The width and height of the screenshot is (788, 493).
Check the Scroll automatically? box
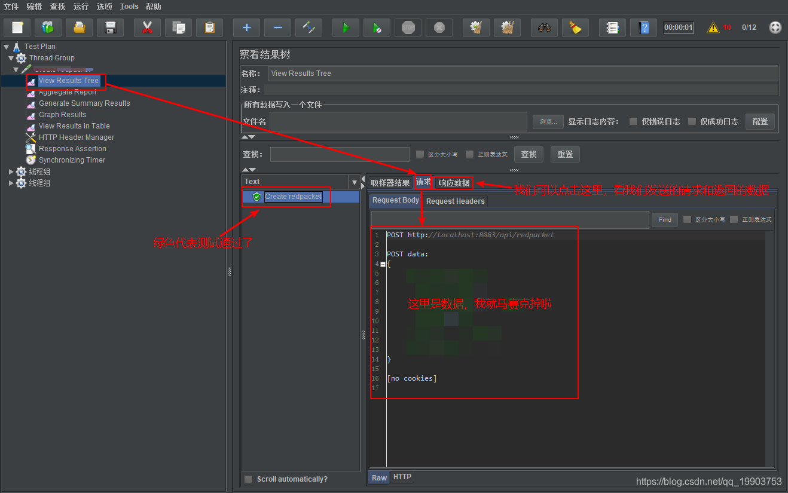[248, 479]
